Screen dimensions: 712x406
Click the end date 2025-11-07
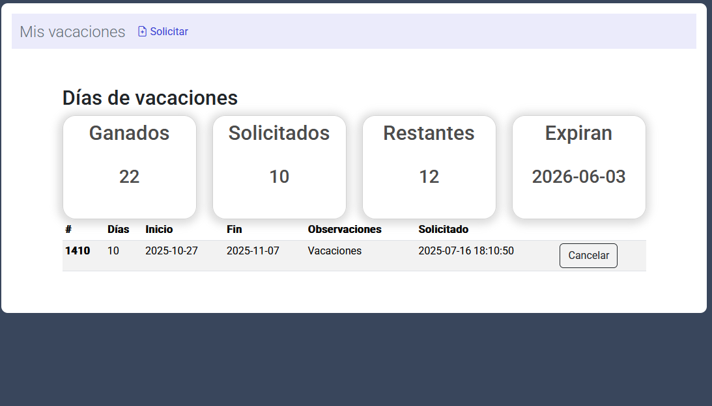coord(253,250)
